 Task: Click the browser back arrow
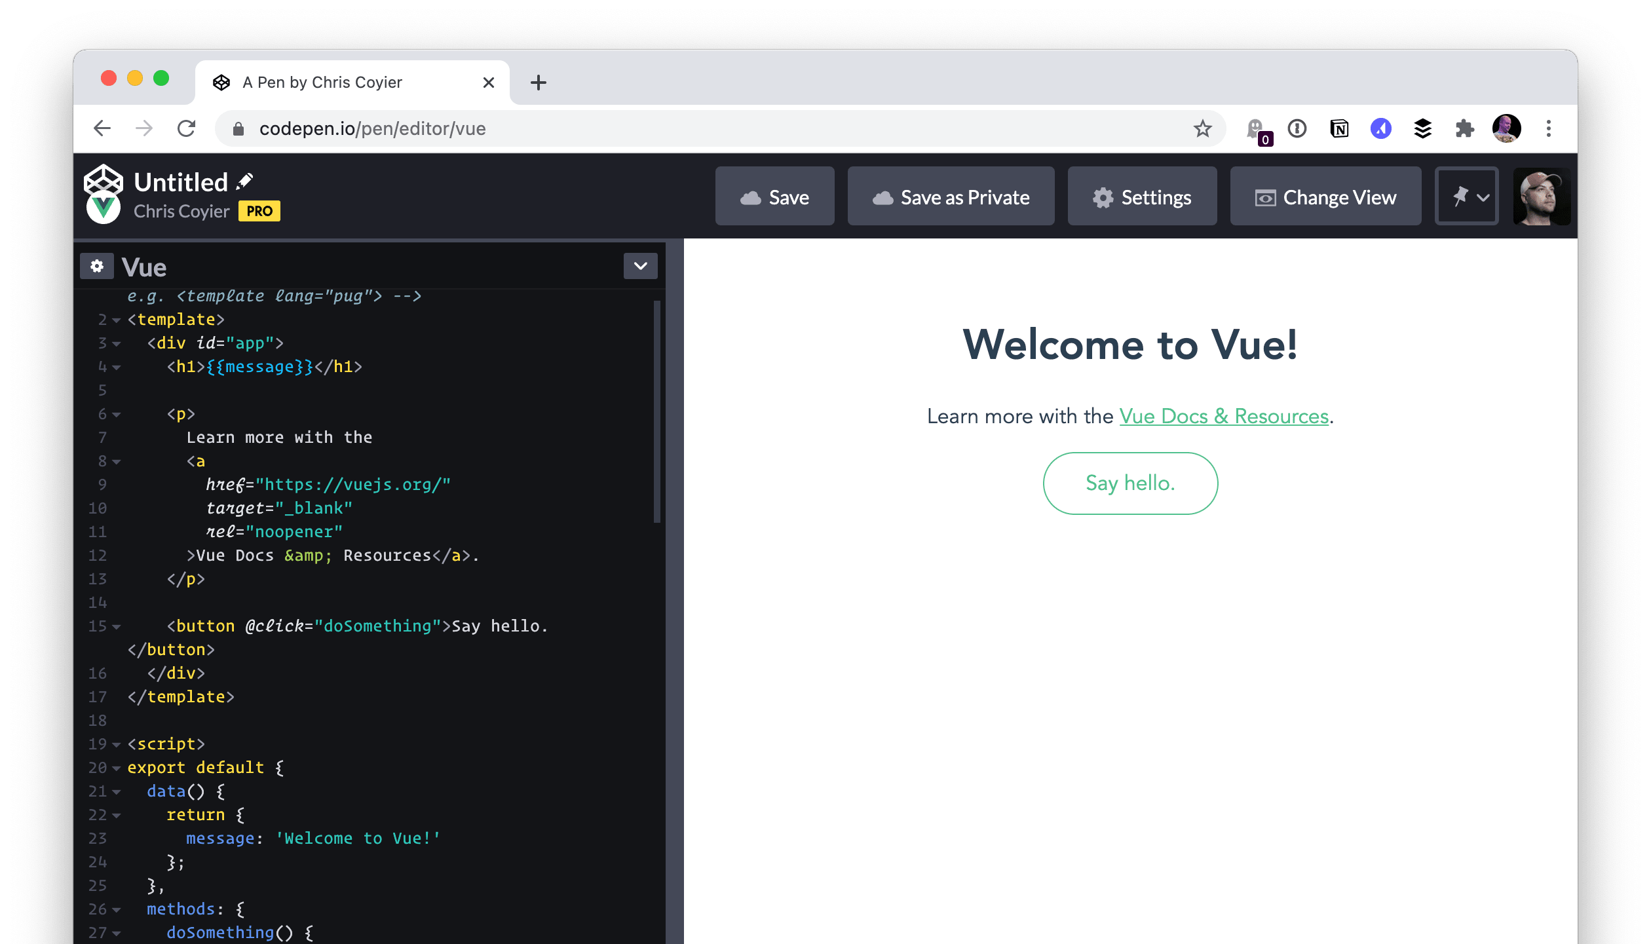pos(102,128)
